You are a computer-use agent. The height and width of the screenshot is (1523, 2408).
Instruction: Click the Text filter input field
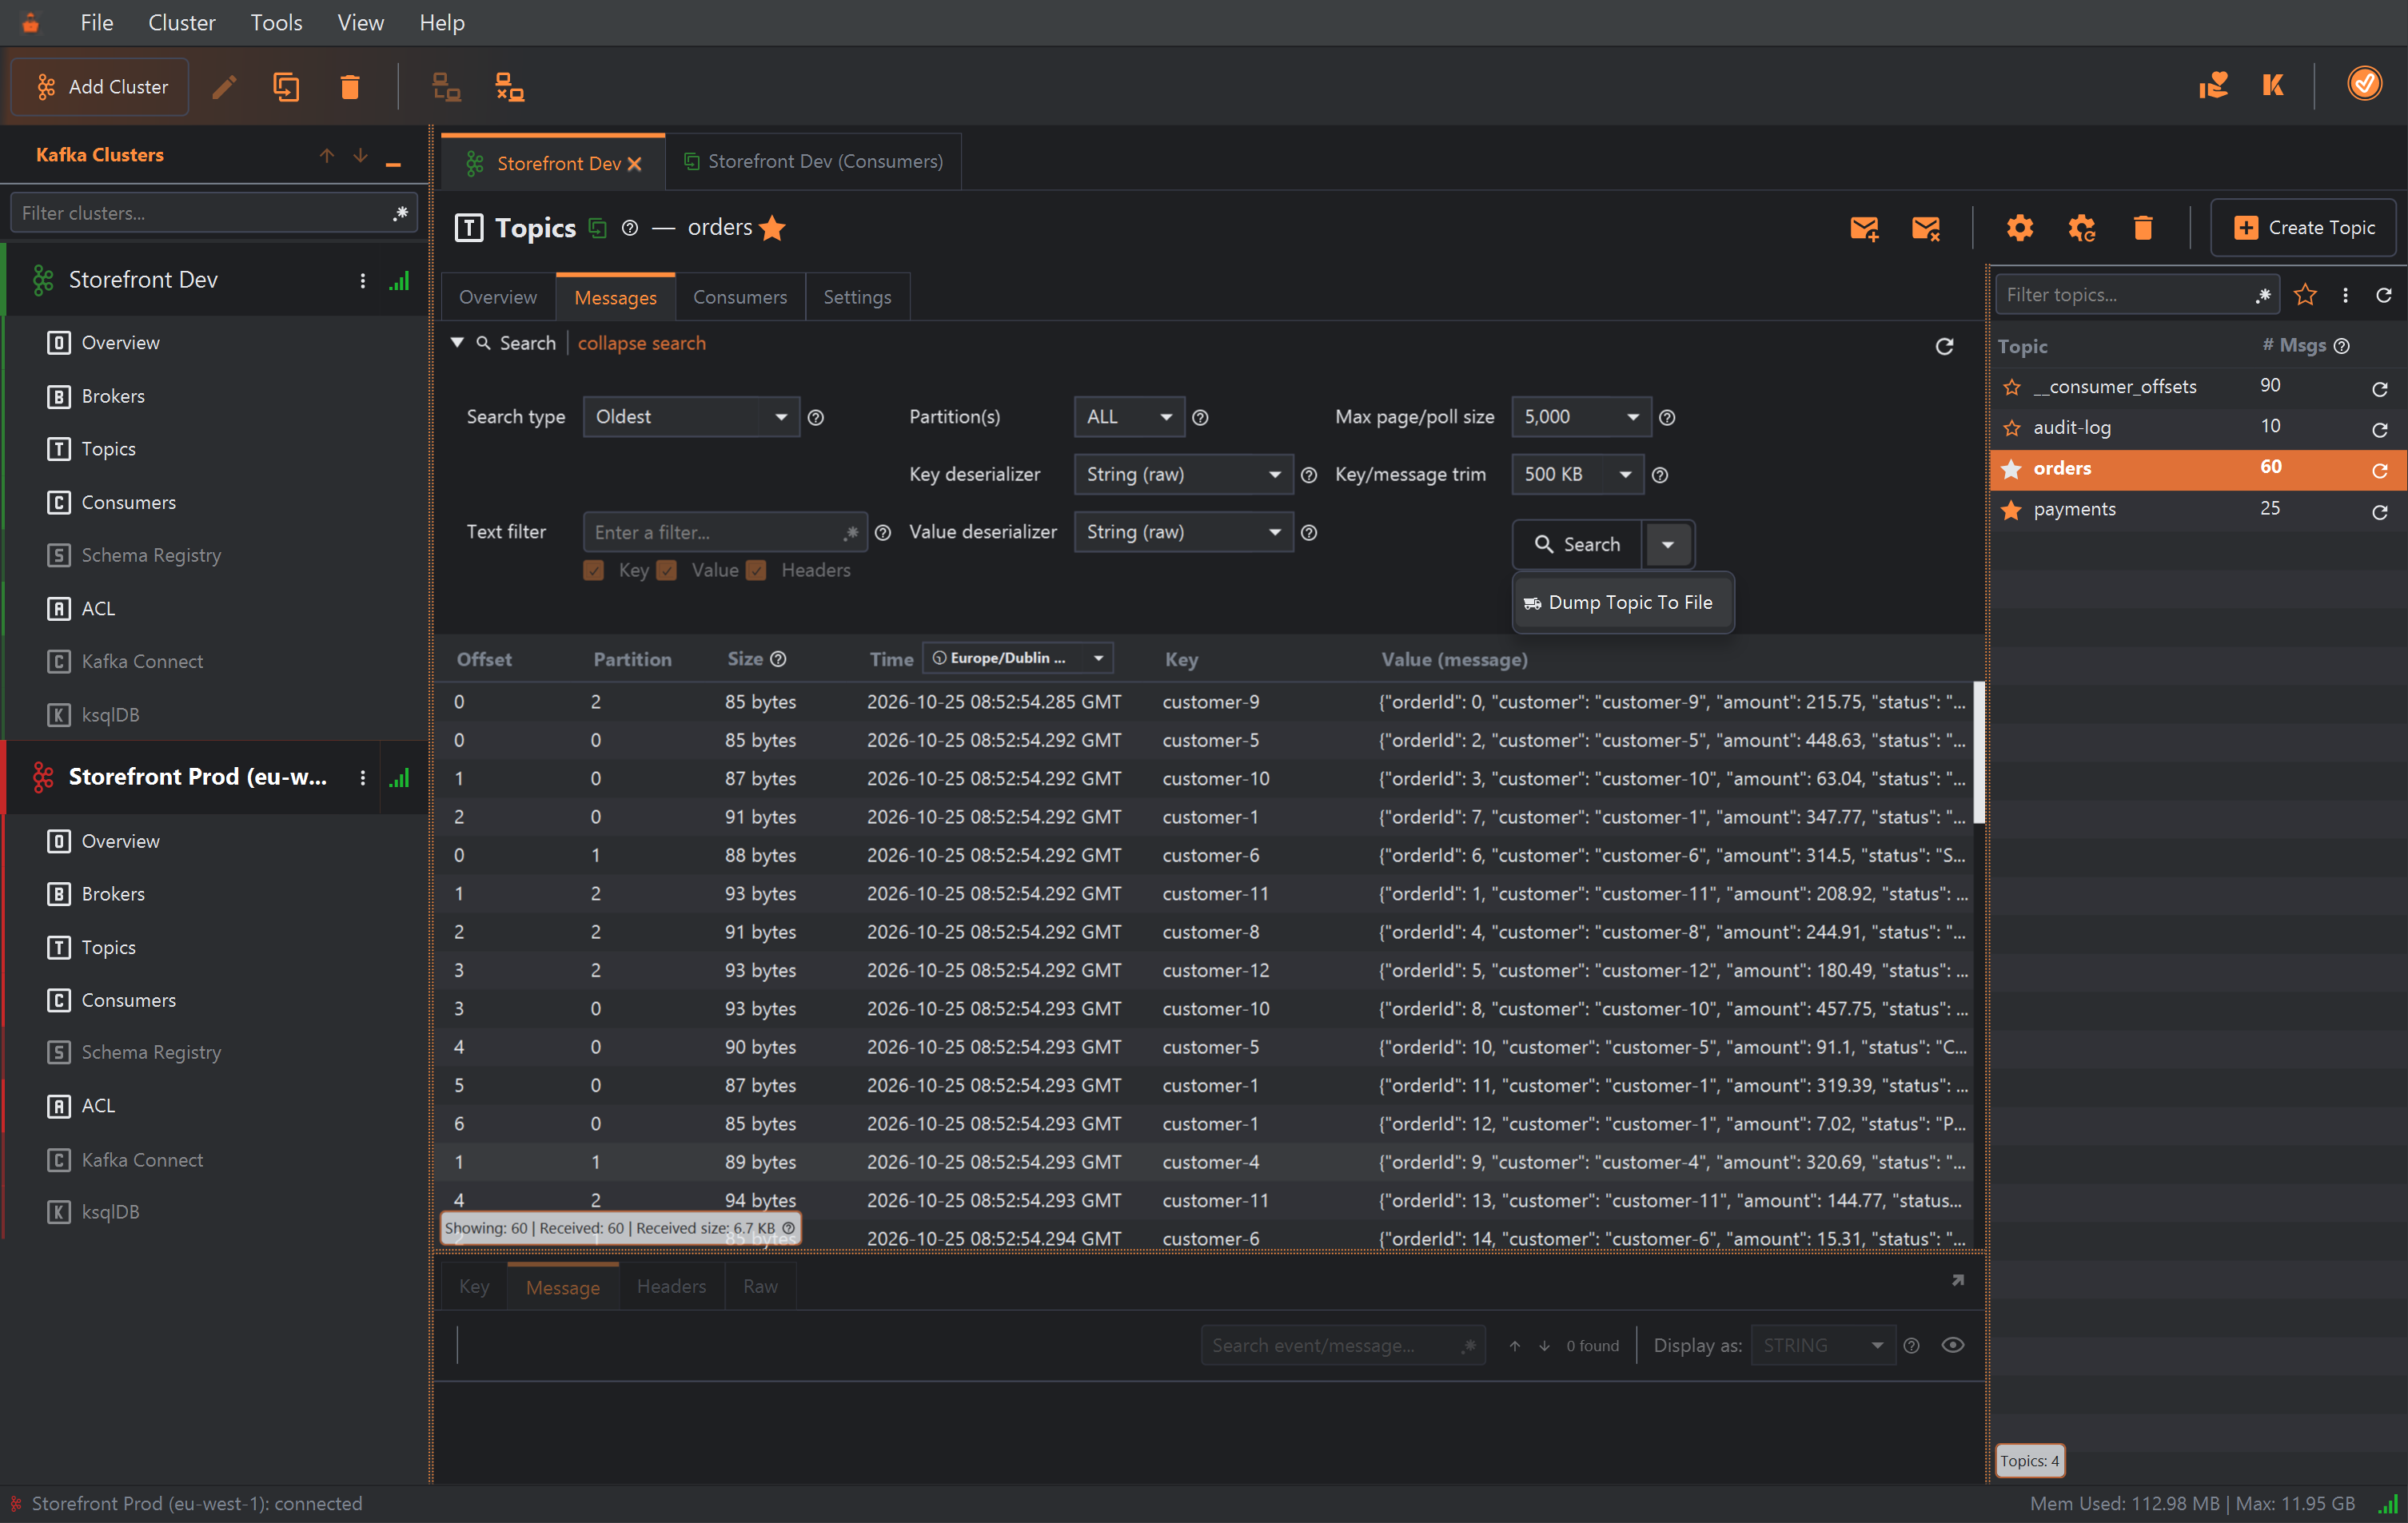(725, 531)
